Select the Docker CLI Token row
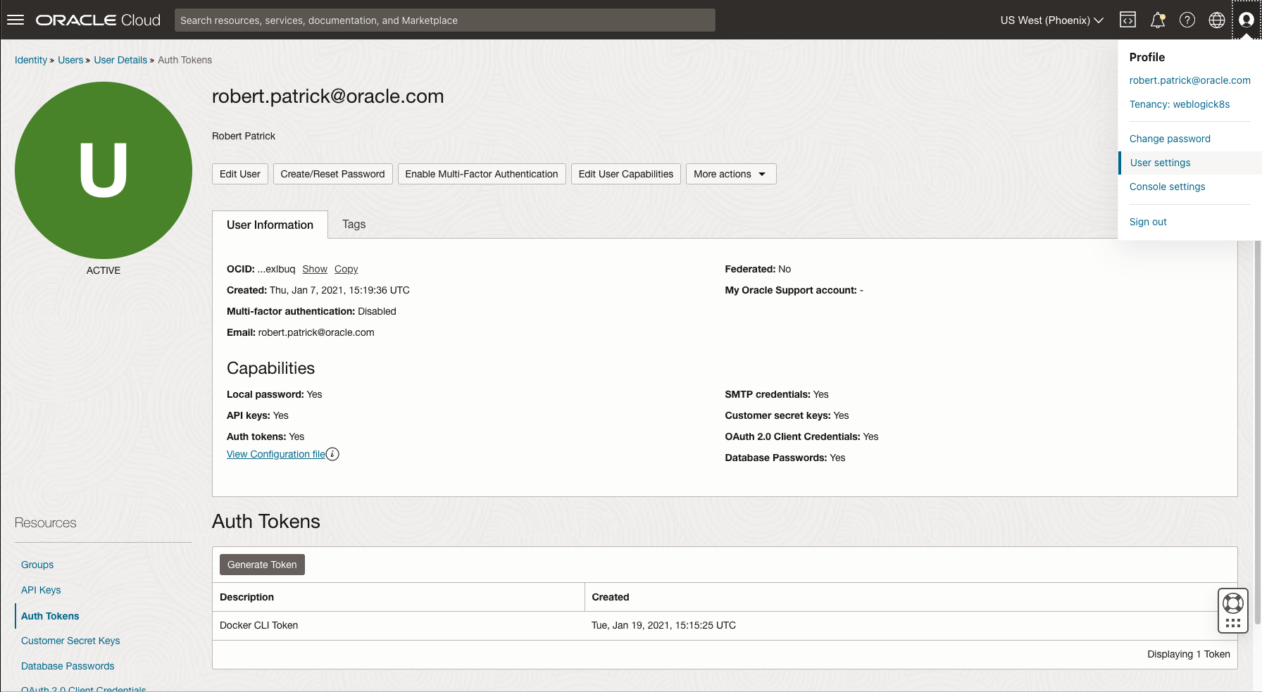This screenshot has width=1262, height=692. (725, 626)
